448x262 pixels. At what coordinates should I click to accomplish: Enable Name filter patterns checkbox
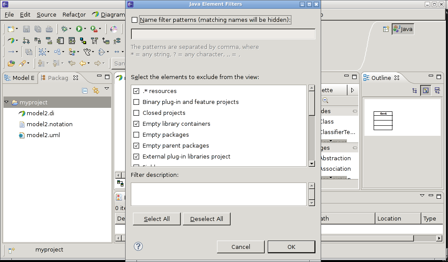(135, 20)
